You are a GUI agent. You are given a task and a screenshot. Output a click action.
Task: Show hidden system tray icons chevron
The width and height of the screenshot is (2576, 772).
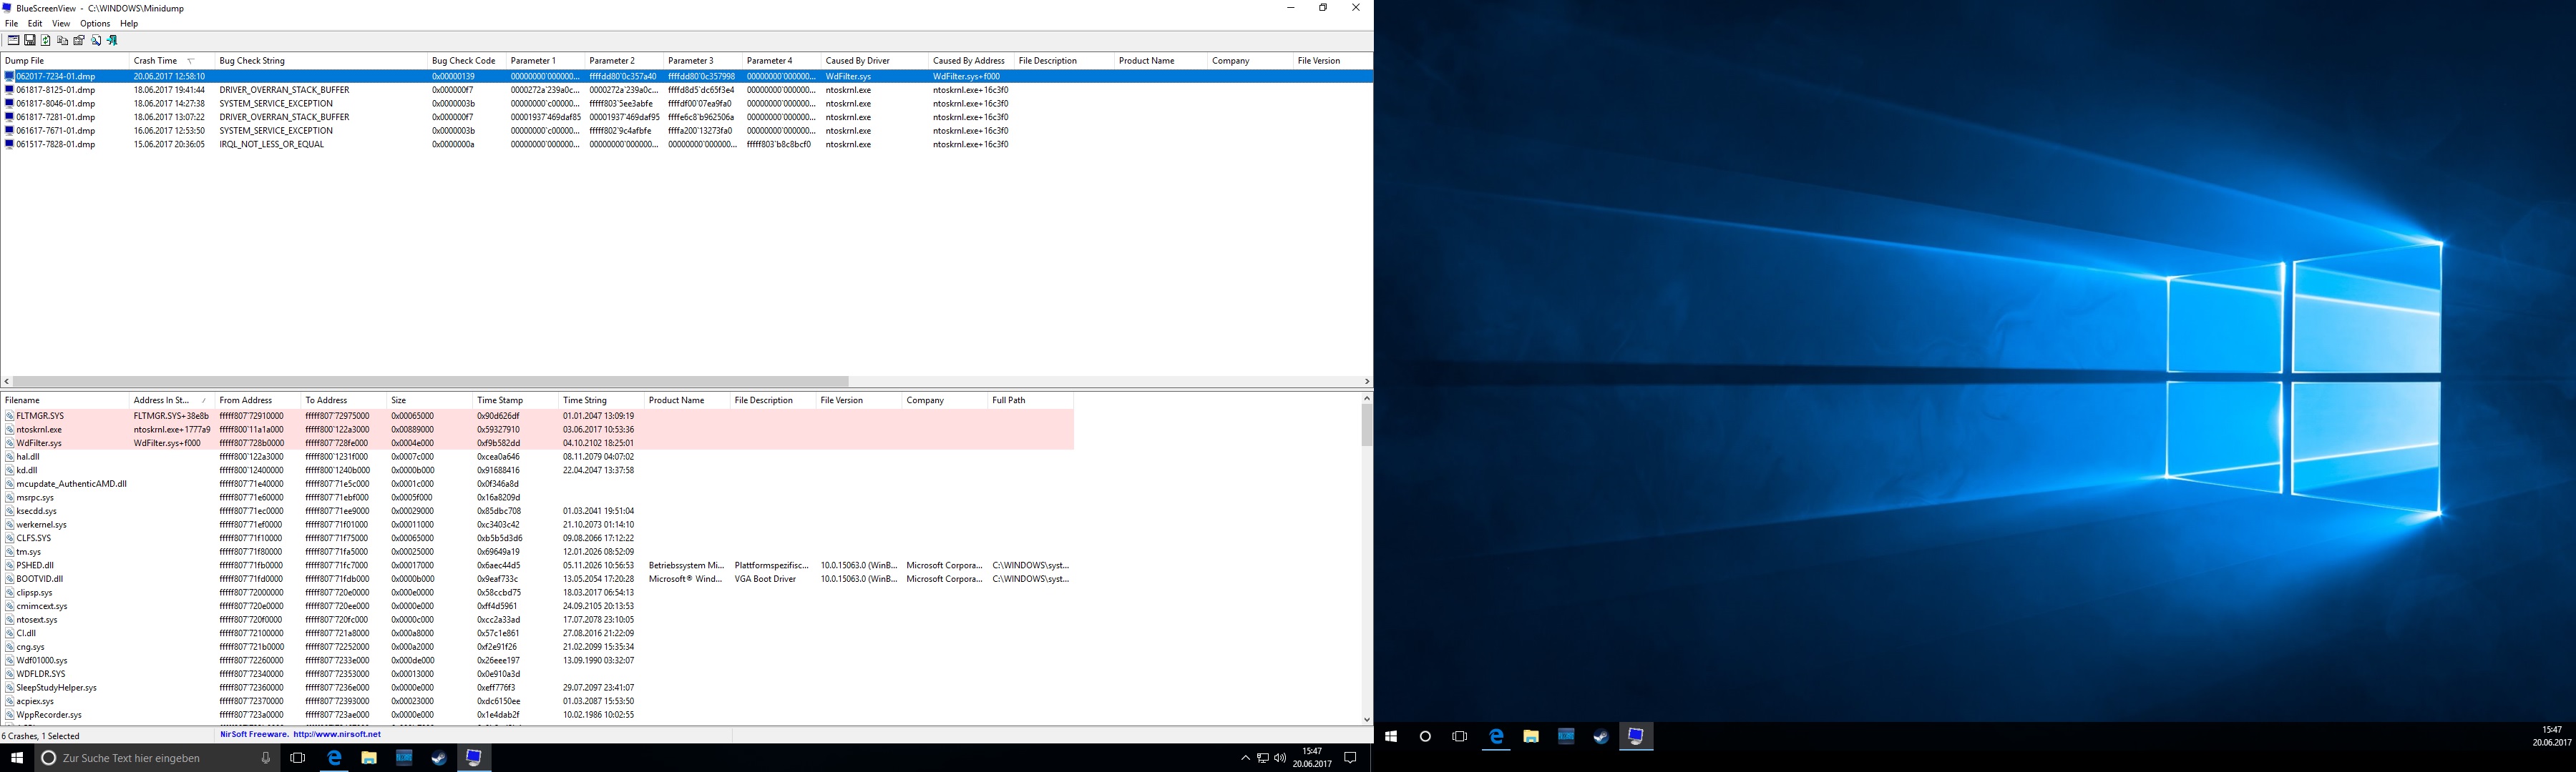point(1245,758)
